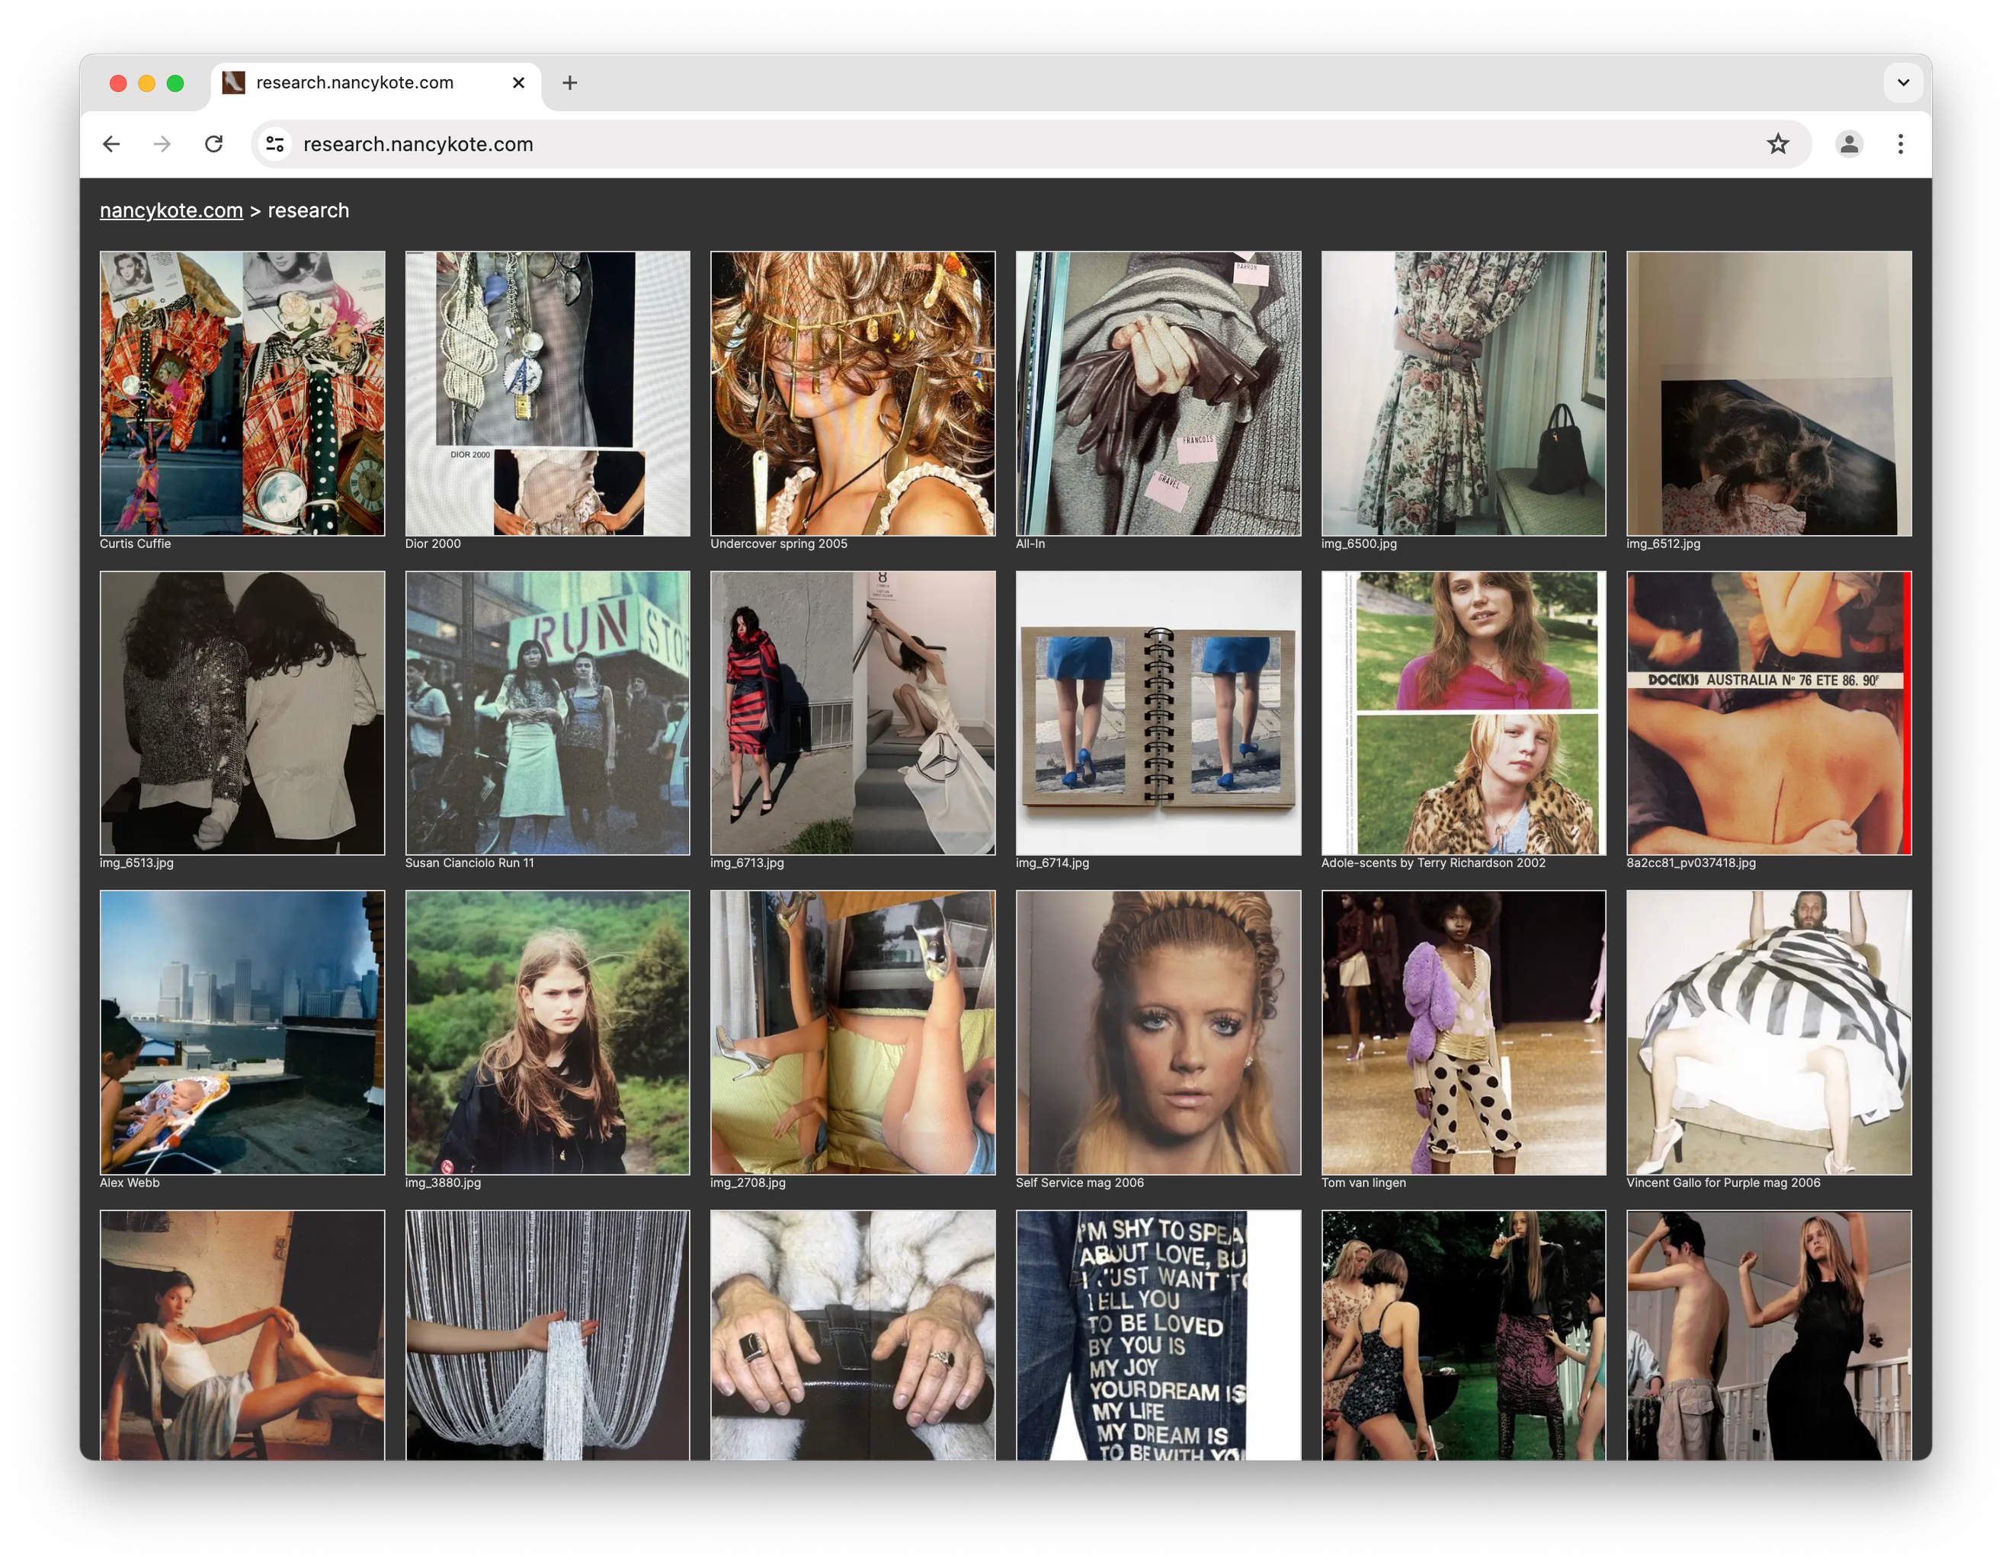
Task: Click the forward navigation arrow
Action: [x=162, y=144]
